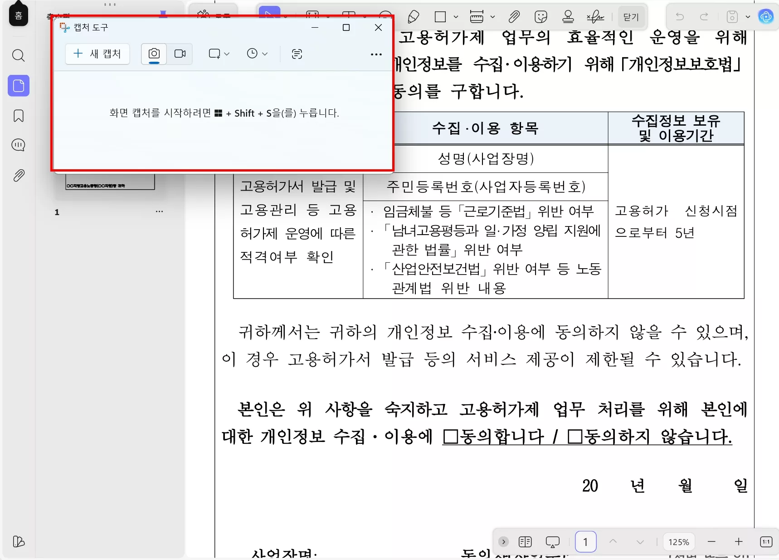
Task: Toggle two-page view in the status bar
Action: (x=525, y=541)
